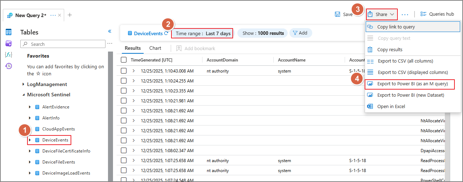Choose Export to CSV (all columns)
Screen dimensions: 463x182
413,61
